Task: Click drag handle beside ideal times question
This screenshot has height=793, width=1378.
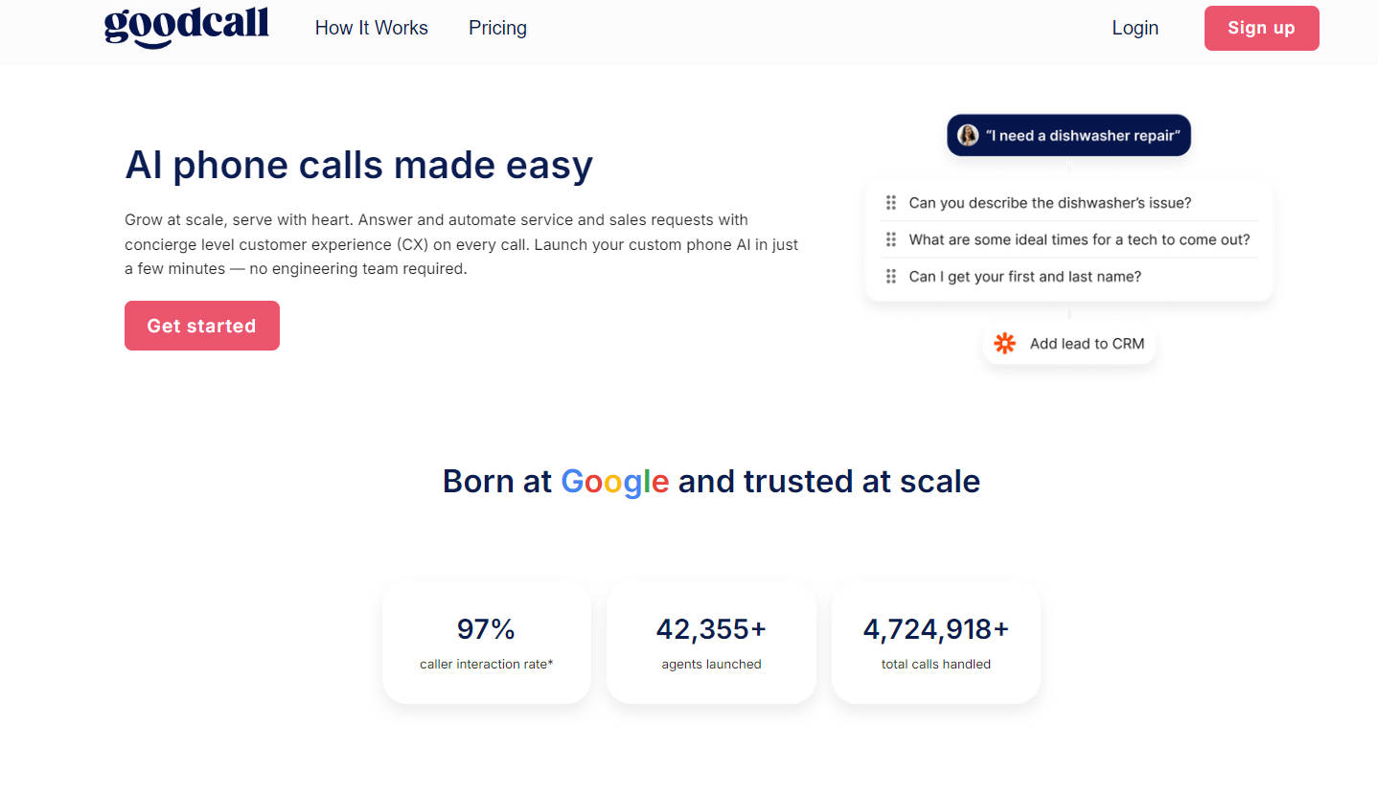Action: 891,239
